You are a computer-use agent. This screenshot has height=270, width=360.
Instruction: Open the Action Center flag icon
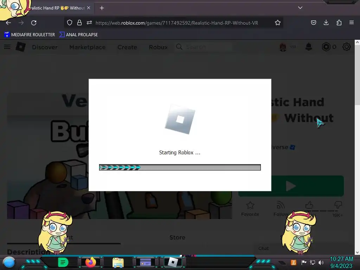(x=304, y=262)
